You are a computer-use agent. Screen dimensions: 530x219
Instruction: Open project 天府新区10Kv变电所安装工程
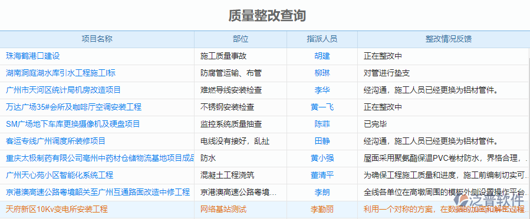[x=57, y=209]
